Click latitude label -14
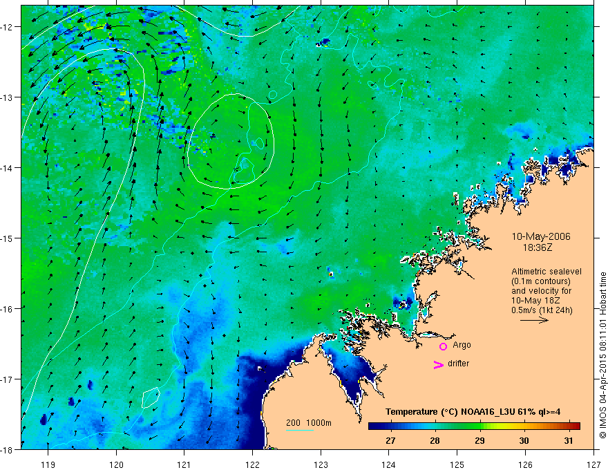Image resolution: width=608 pixels, height=470 pixels. [x=8, y=168]
